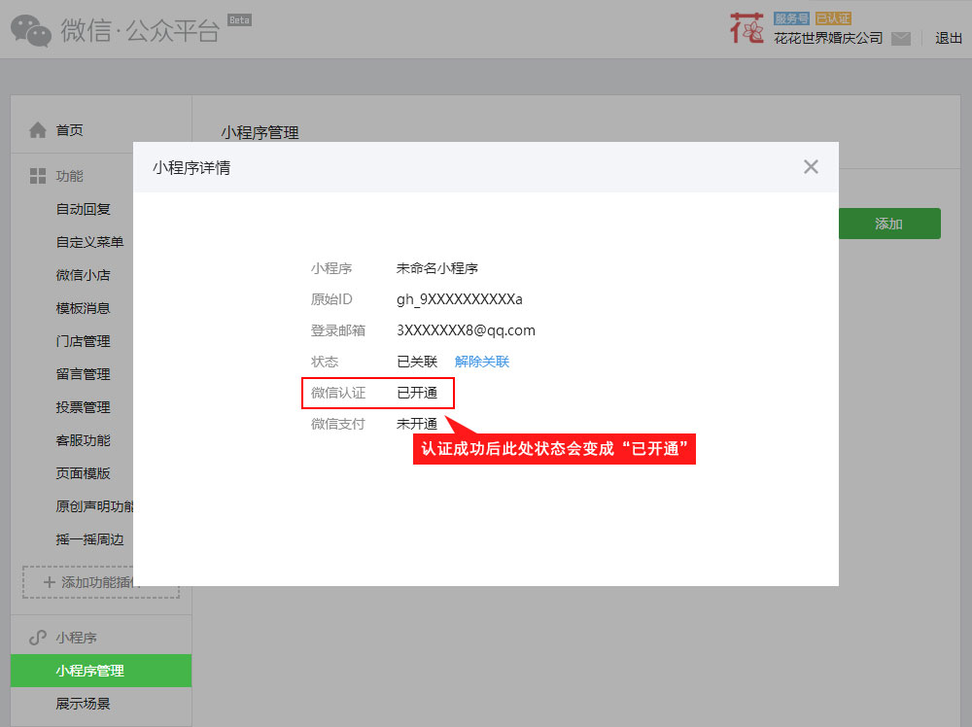Open 展示场景 in sidebar

coord(84,704)
